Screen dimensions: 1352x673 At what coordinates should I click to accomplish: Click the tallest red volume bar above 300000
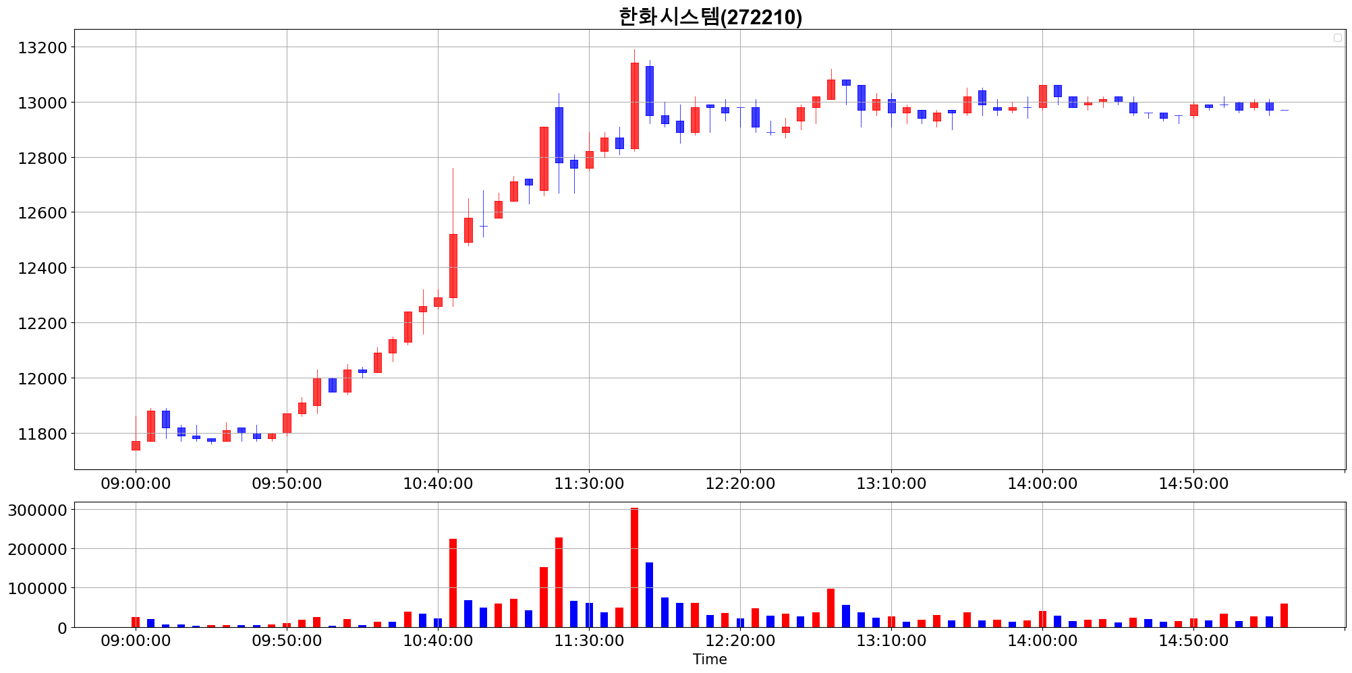[634, 568]
